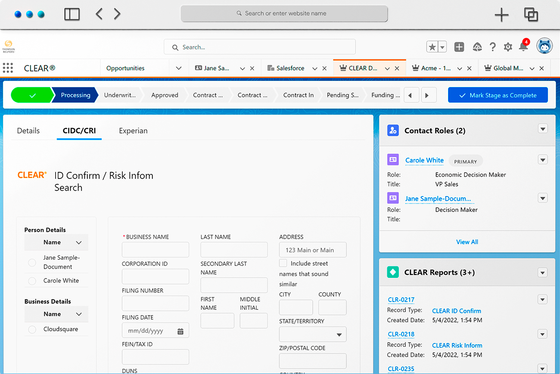Switch to the Experian tab

133,131
